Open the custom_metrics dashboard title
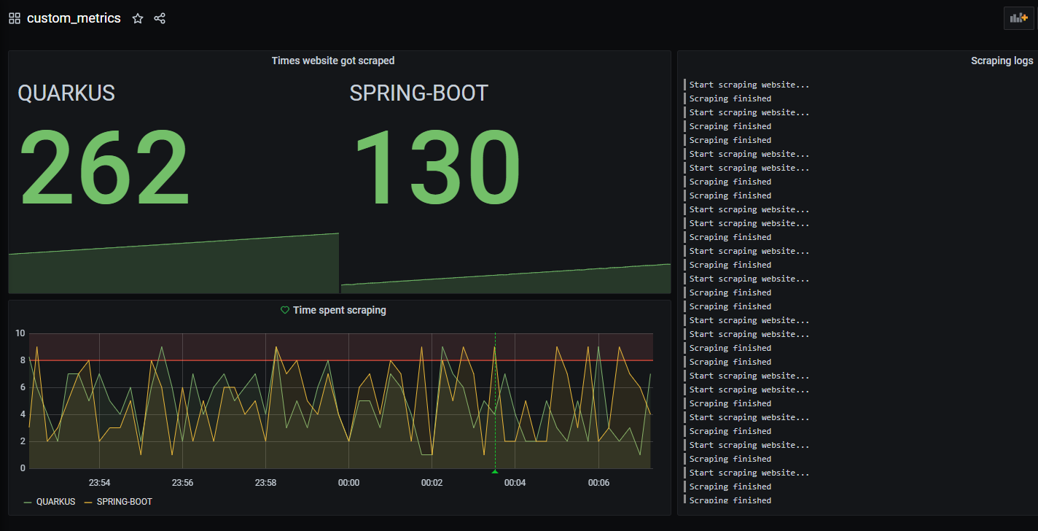Screen dimensions: 1038x531 pos(74,18)
